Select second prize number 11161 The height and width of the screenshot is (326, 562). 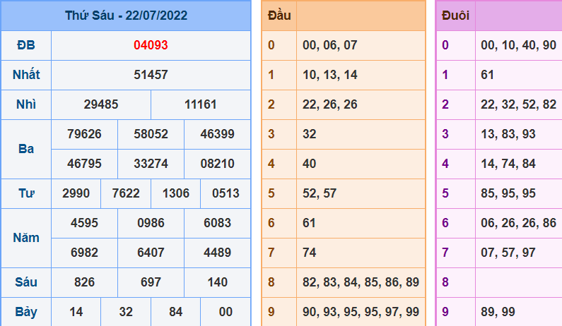(x=200, y=104)
